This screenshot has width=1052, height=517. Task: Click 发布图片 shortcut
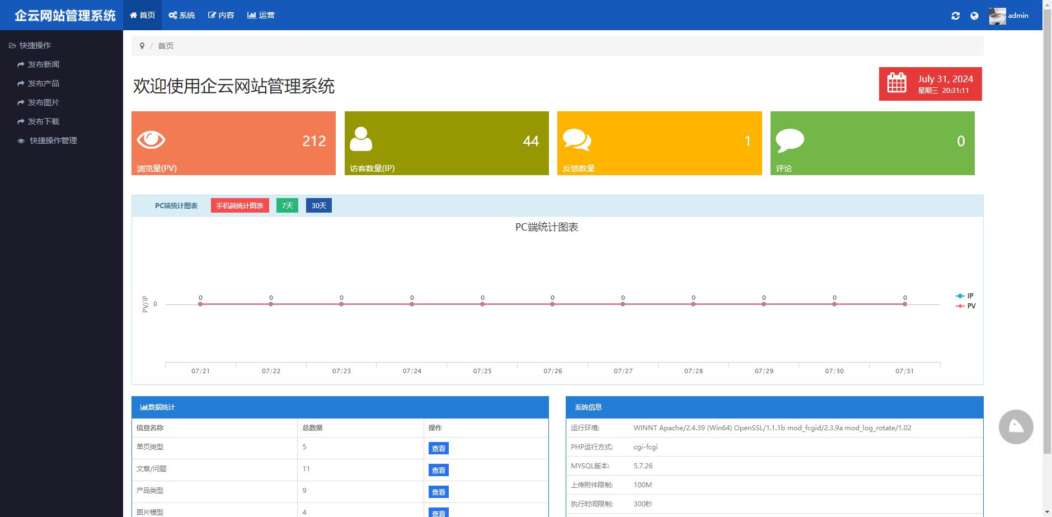tap(39, 102)
